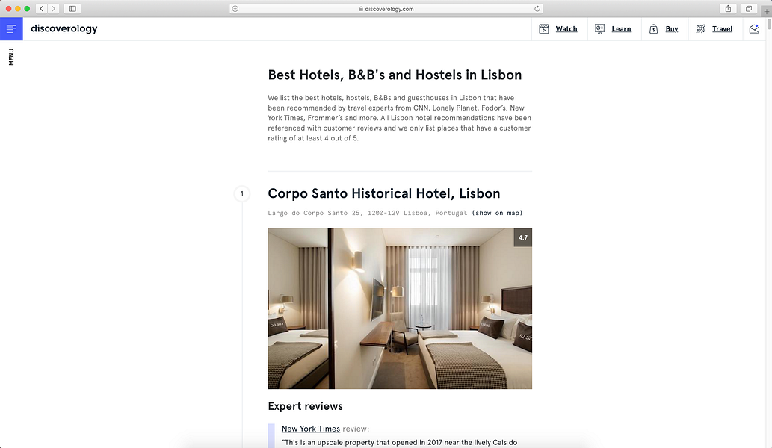
Task: Click the New York Times review link
Action: click(x=311, y=429)
